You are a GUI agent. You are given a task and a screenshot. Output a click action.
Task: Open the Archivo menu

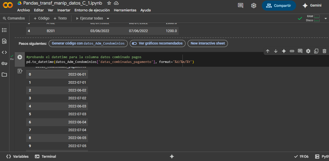click(24, 10)
